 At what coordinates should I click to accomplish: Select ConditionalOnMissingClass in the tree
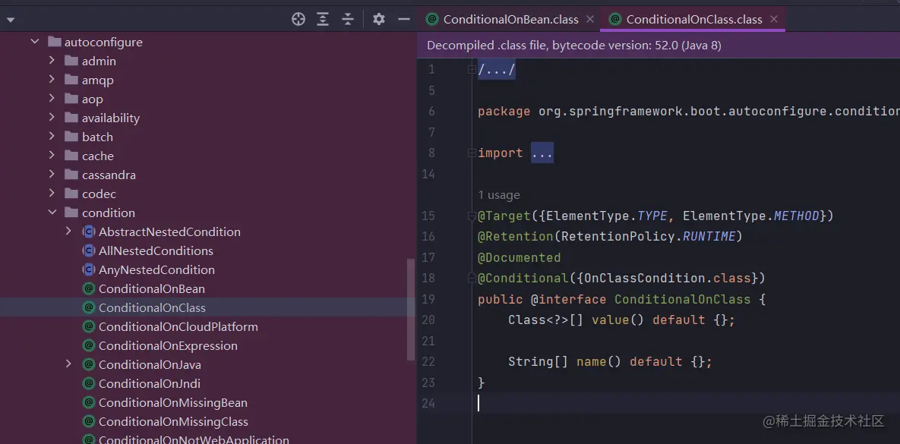click(x=173, y=421)
